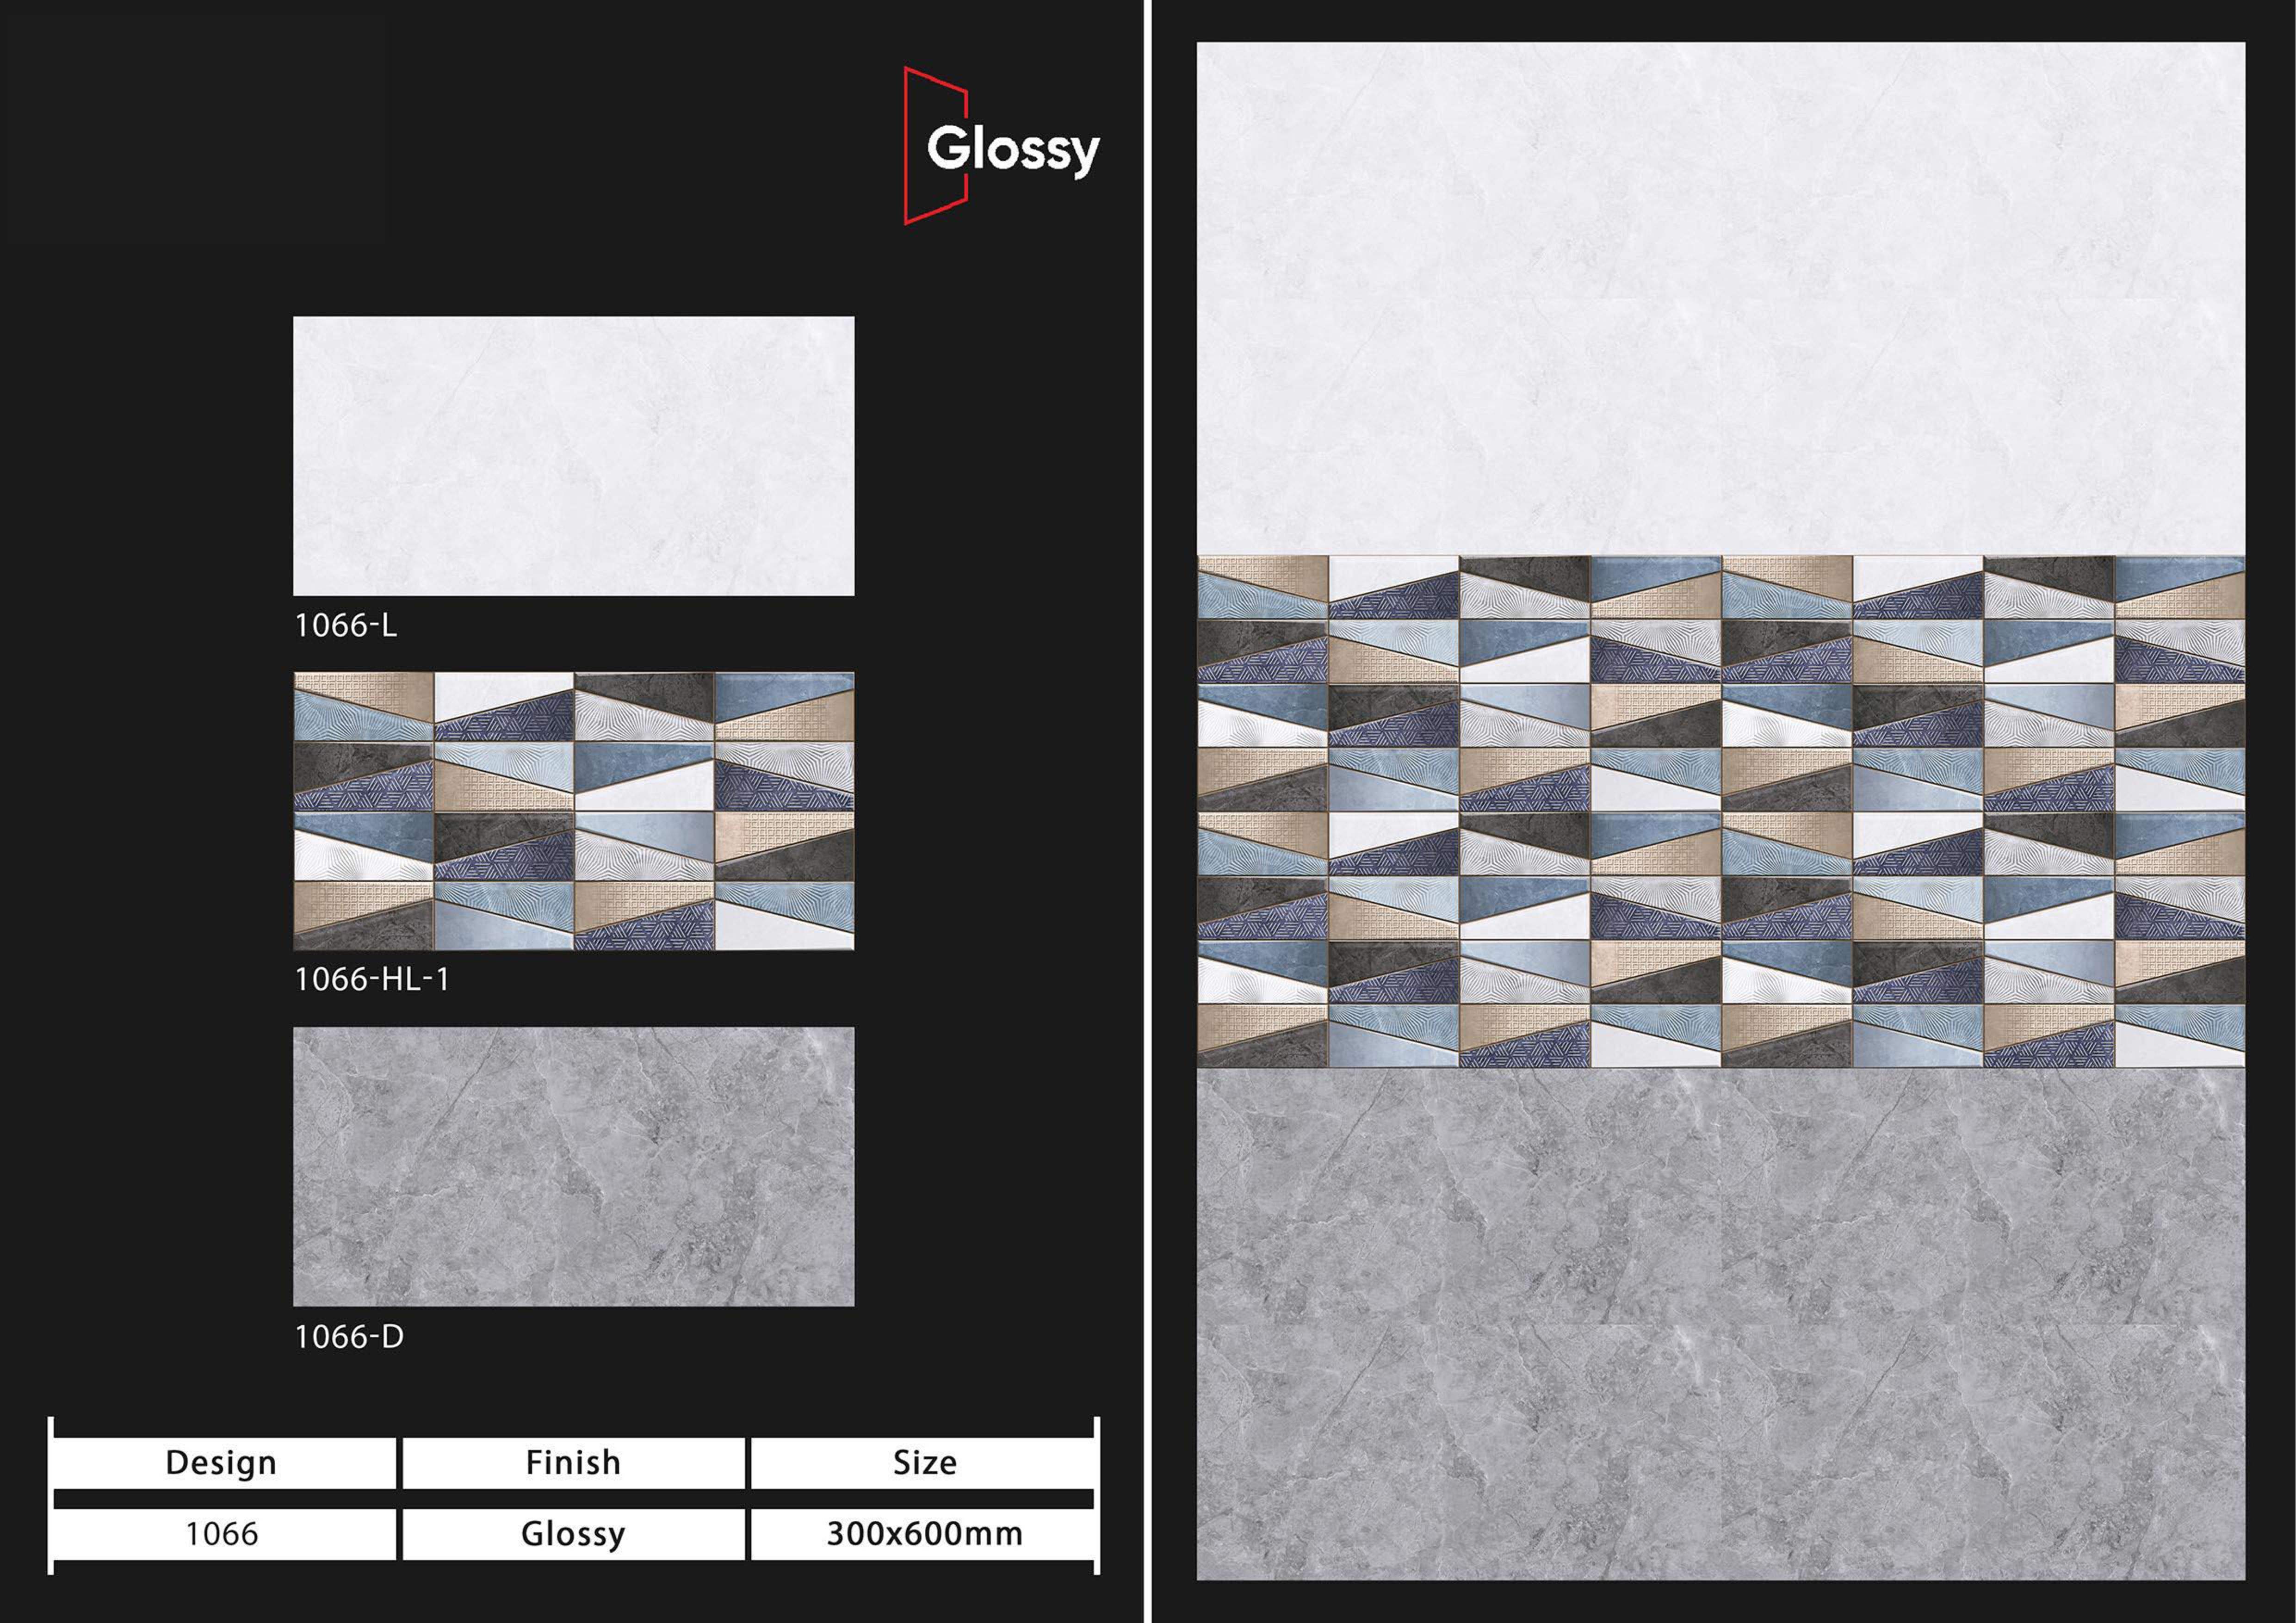The width and height of the screenshot is (2296, 1623).
Task: Select the 1066-D dark grey tile thumbnail
Action: tap(573, 1166)
